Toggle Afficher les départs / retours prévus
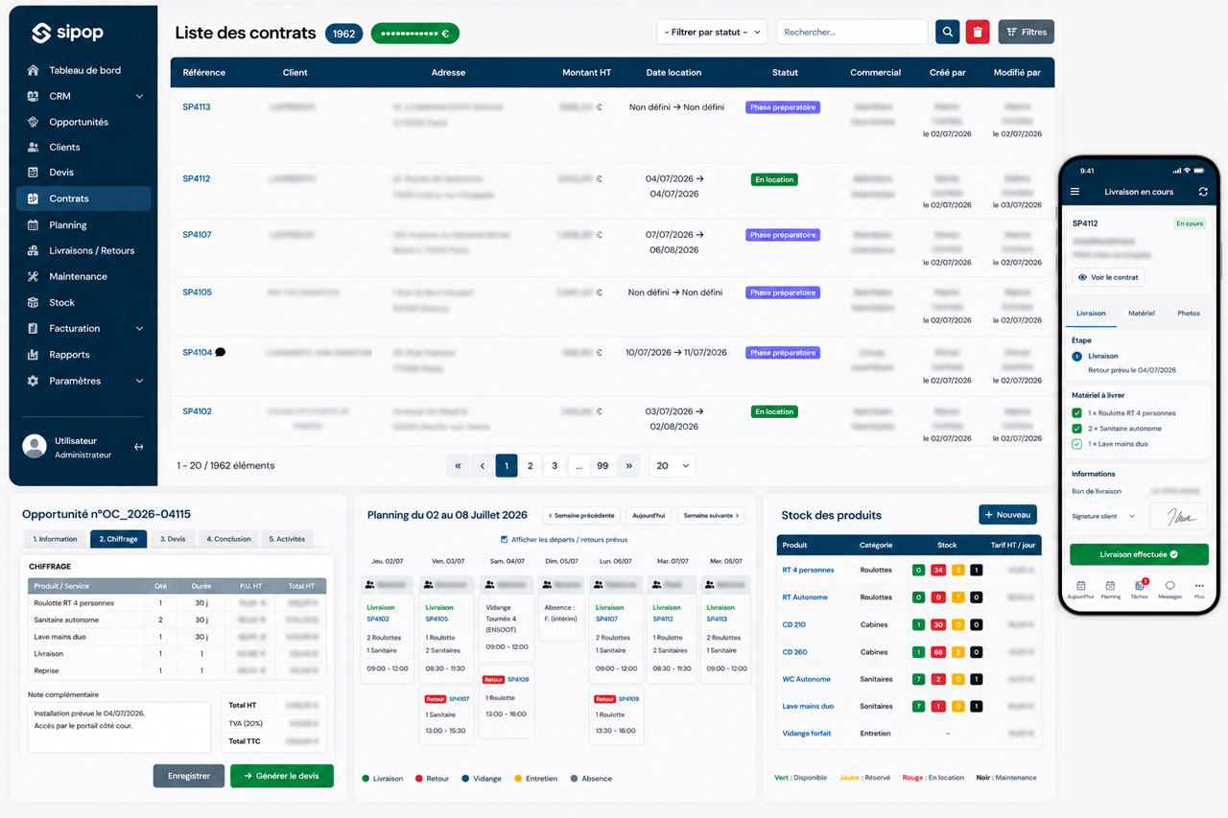The width and height of the screenshot is (1228, 818). tap(506, 540)
